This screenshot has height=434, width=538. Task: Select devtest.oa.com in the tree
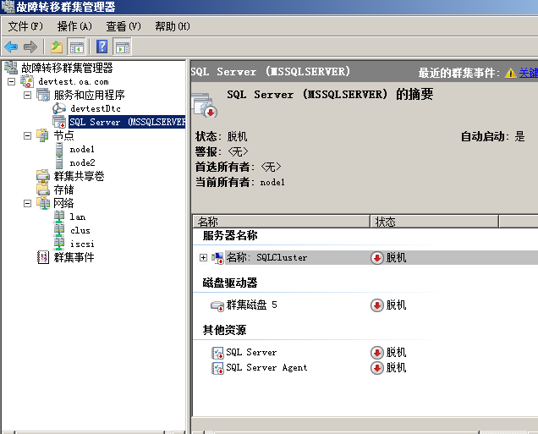tap(74, 82)
